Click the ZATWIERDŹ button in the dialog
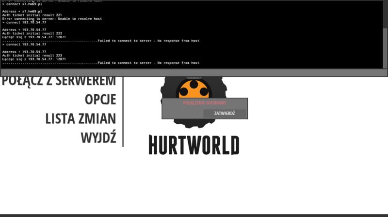This screenshot has height=217, width=388. pos(225,114)
